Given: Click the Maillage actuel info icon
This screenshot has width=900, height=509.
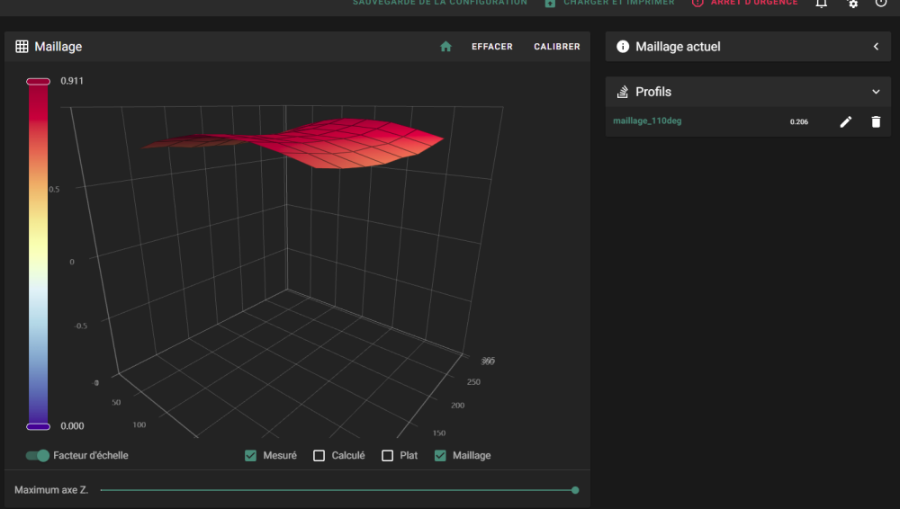Looking at the screenshot, I should click(x=623, y=47).
